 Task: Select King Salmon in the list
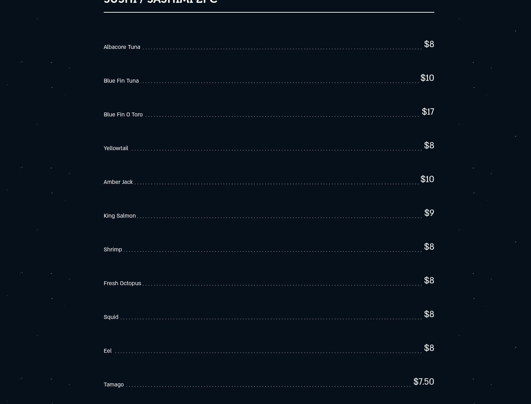pyautogui.click(x=120, y=216)
